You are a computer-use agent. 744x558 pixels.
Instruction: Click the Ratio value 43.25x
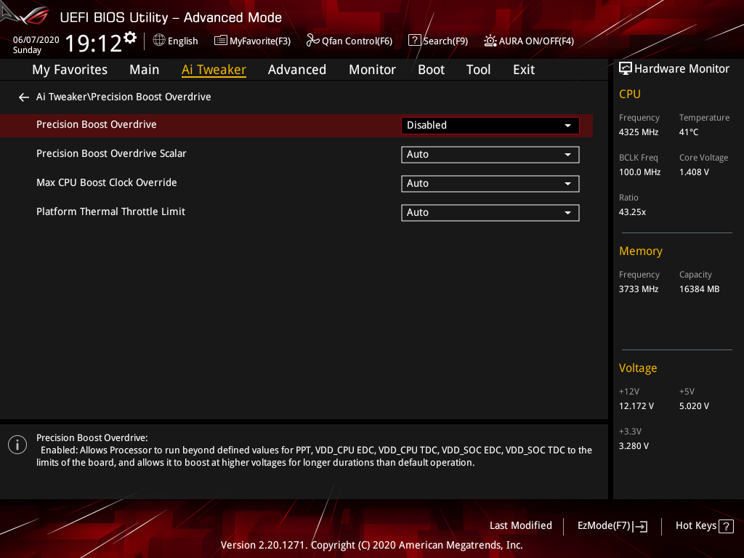point(633,212)
